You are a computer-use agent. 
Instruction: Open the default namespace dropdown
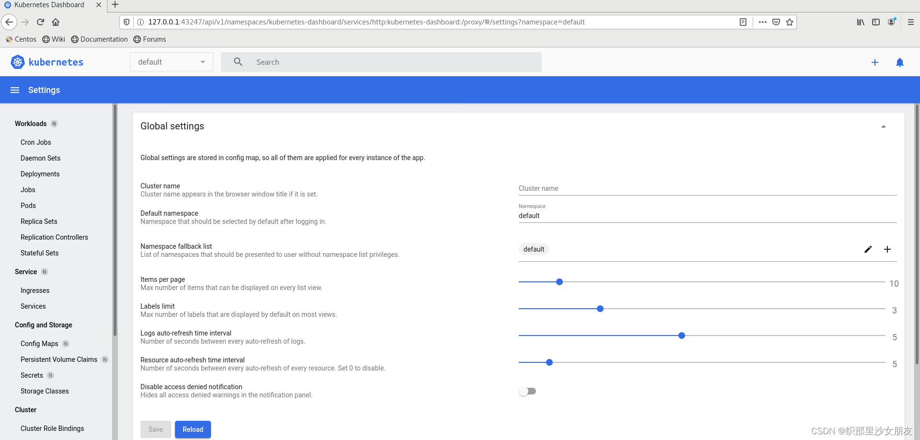172,62
